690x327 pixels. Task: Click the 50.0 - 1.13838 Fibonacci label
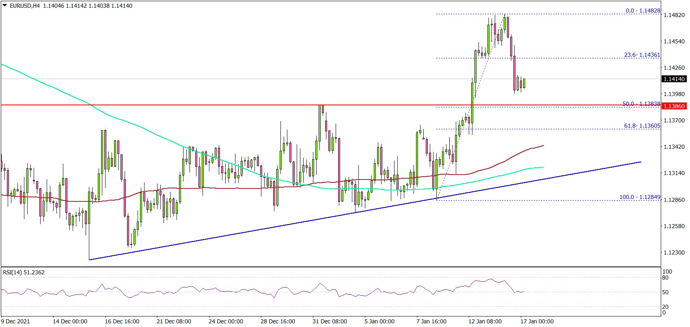(642, 104)
